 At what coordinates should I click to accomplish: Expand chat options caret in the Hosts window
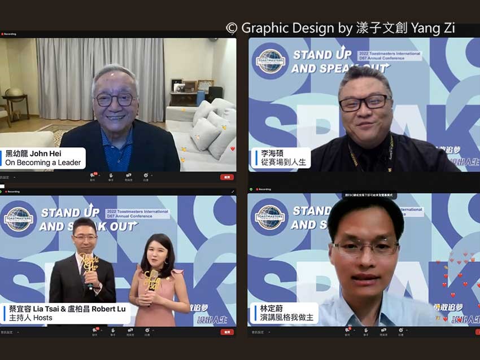coord(101,330)
